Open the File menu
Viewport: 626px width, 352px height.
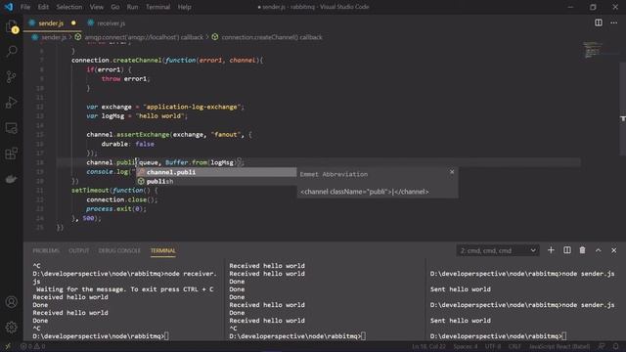(x=25, y=7)
